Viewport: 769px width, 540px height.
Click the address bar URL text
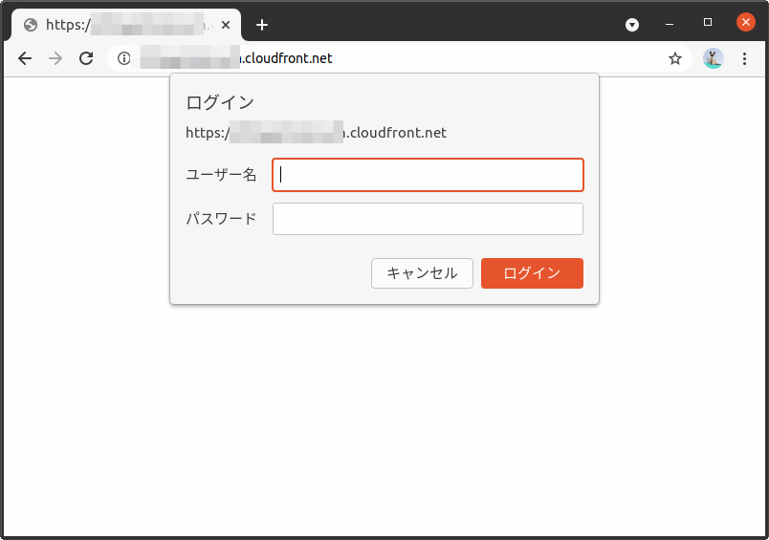tap(236, 58)
